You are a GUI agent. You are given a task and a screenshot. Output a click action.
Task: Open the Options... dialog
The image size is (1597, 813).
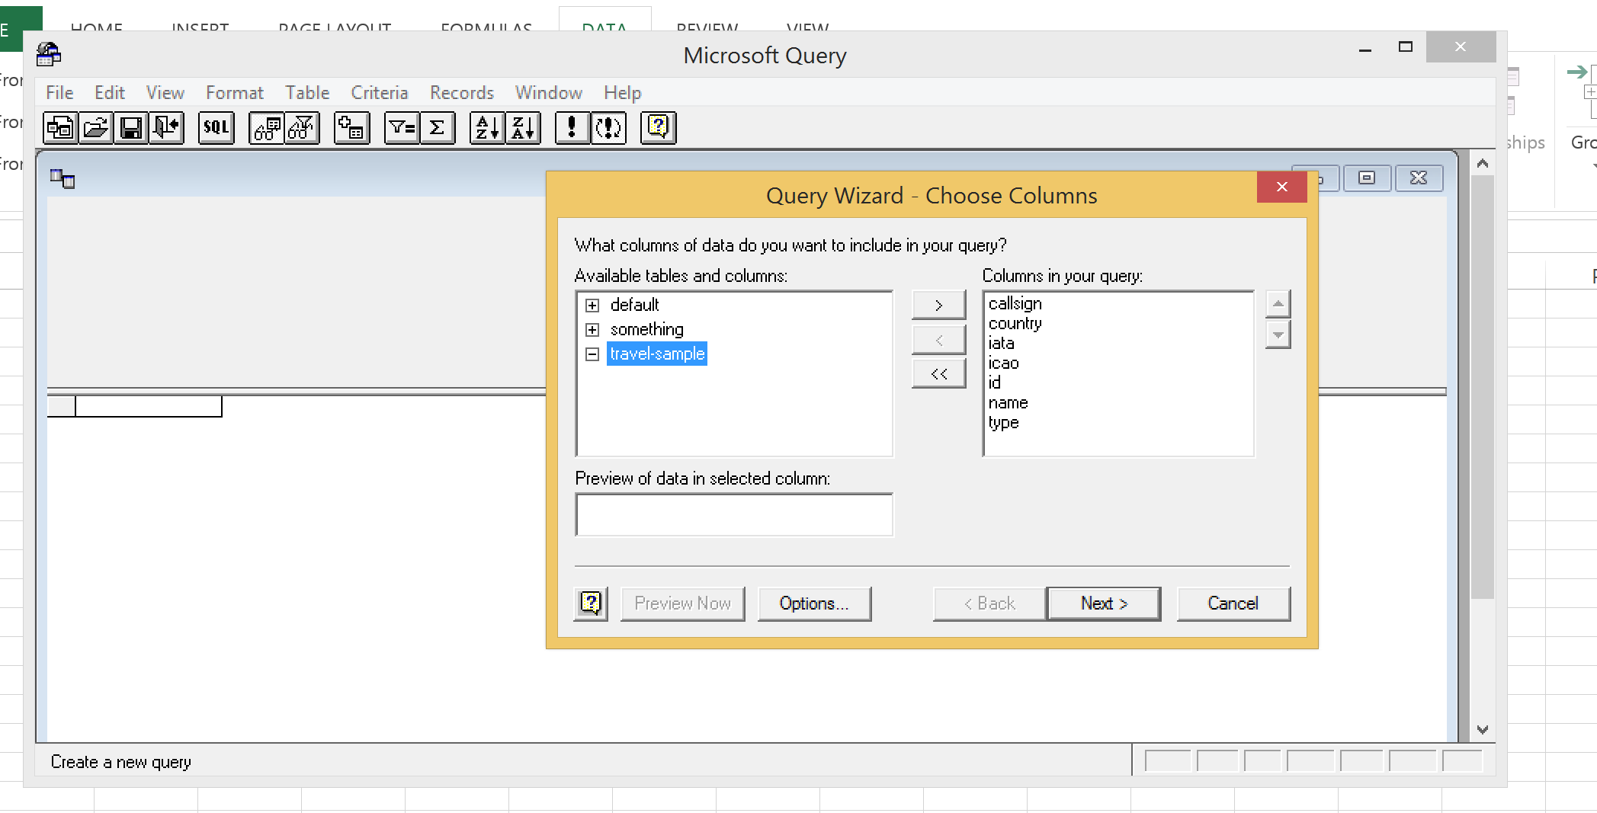[x=813, y=603]
